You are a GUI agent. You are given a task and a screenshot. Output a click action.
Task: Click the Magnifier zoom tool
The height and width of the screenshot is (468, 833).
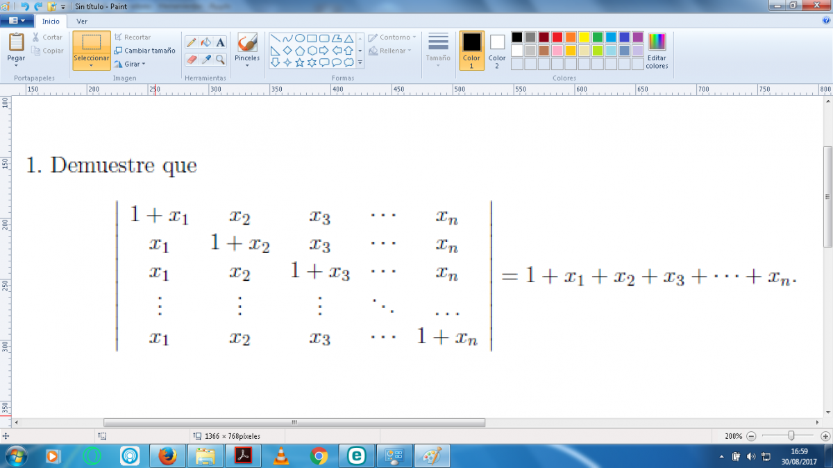[220, 60]
